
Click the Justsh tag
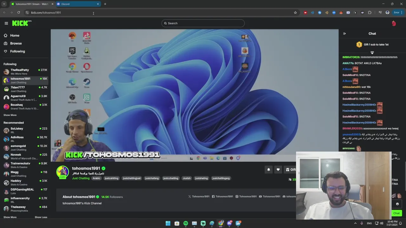pos(187,178)
